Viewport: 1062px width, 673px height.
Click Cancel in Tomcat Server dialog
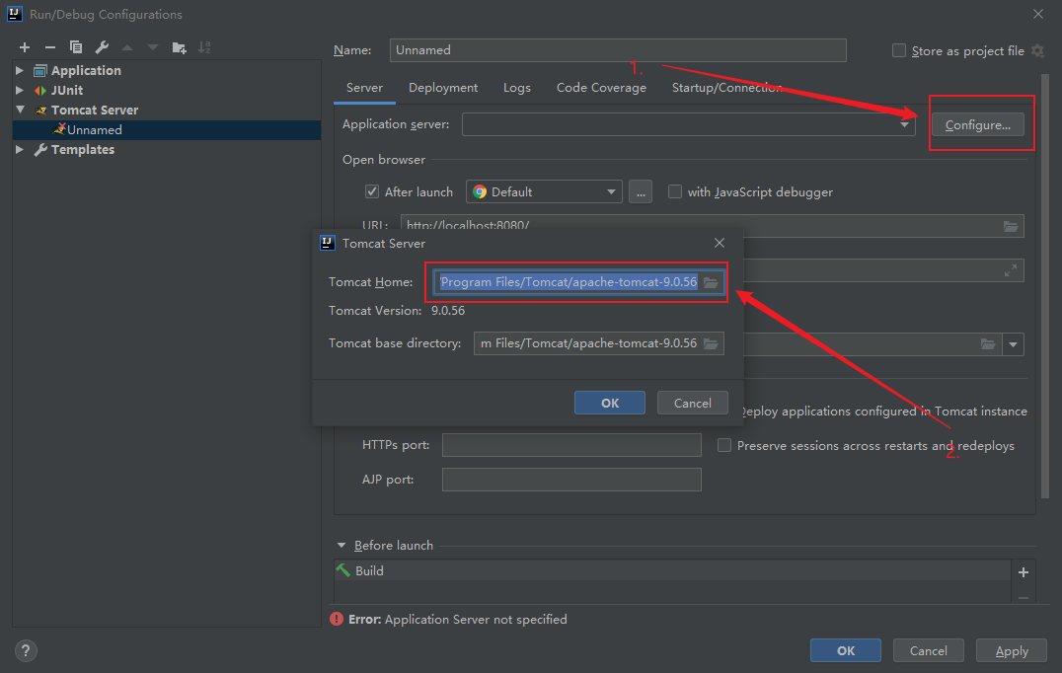pos(692,403)
